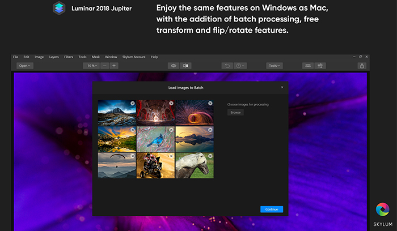Open the Skylum Account menu
The width and height of the screenshot is (397, 231).
click(x=134, y=57)
